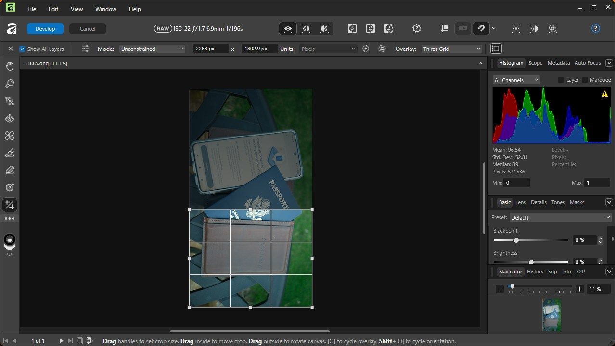Toggle the snapping magnet button
The image size is (615, 346).
click(x=481, y=29)
